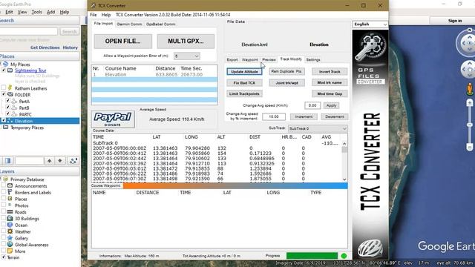The image size is (475, 267).
Task: Click the Borders and Labels layer icon
Action: point(10,192)
